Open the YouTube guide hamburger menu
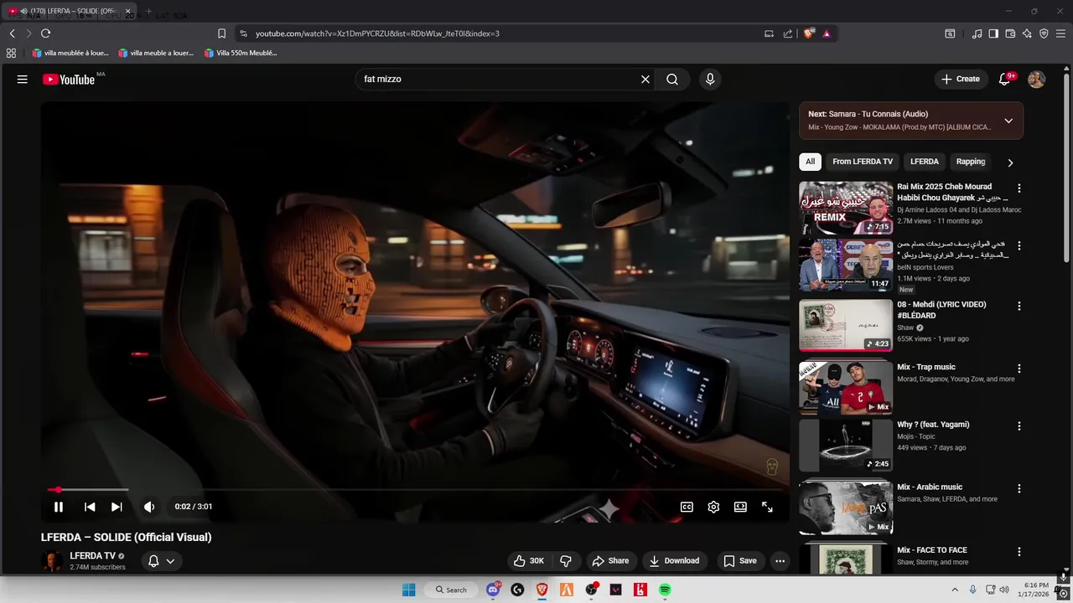 coord(23,80)
